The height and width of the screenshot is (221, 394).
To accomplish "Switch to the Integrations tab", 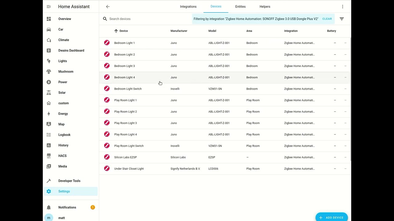I will pos(188,6).
